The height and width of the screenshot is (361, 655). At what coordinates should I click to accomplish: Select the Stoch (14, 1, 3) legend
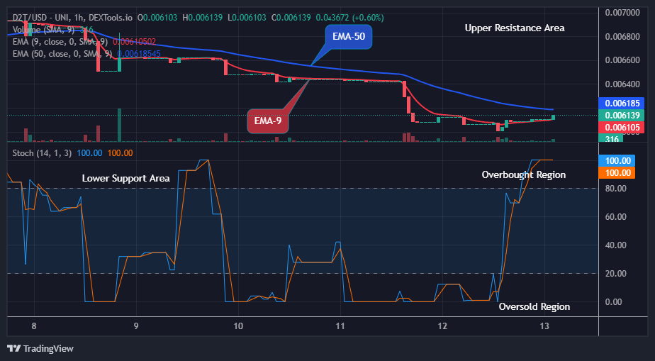coord(42,153)
